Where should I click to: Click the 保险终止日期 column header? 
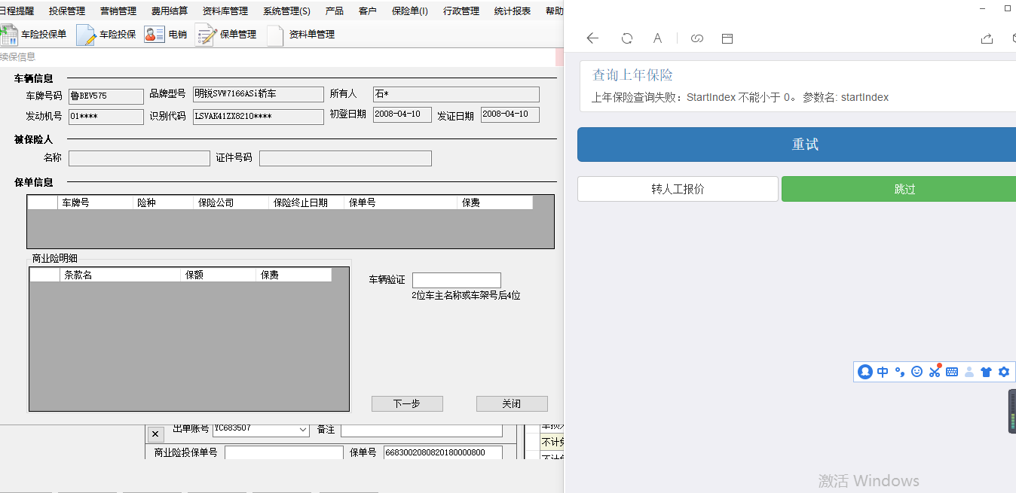306,202
